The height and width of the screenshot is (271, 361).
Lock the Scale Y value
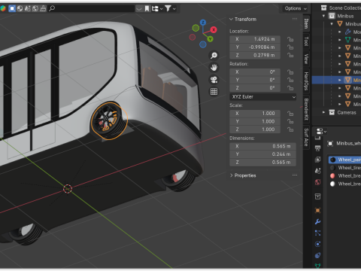point(290,122)
